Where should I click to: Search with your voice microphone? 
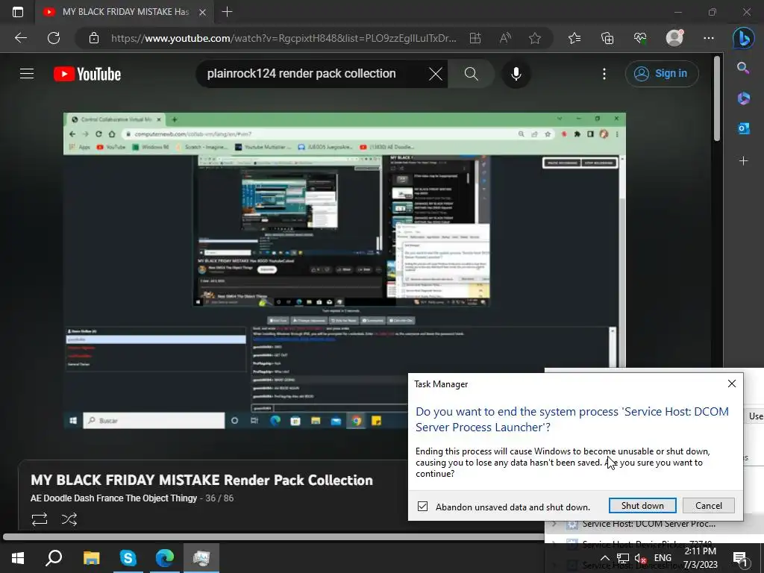pyautogui.click(x=516, y=74)
